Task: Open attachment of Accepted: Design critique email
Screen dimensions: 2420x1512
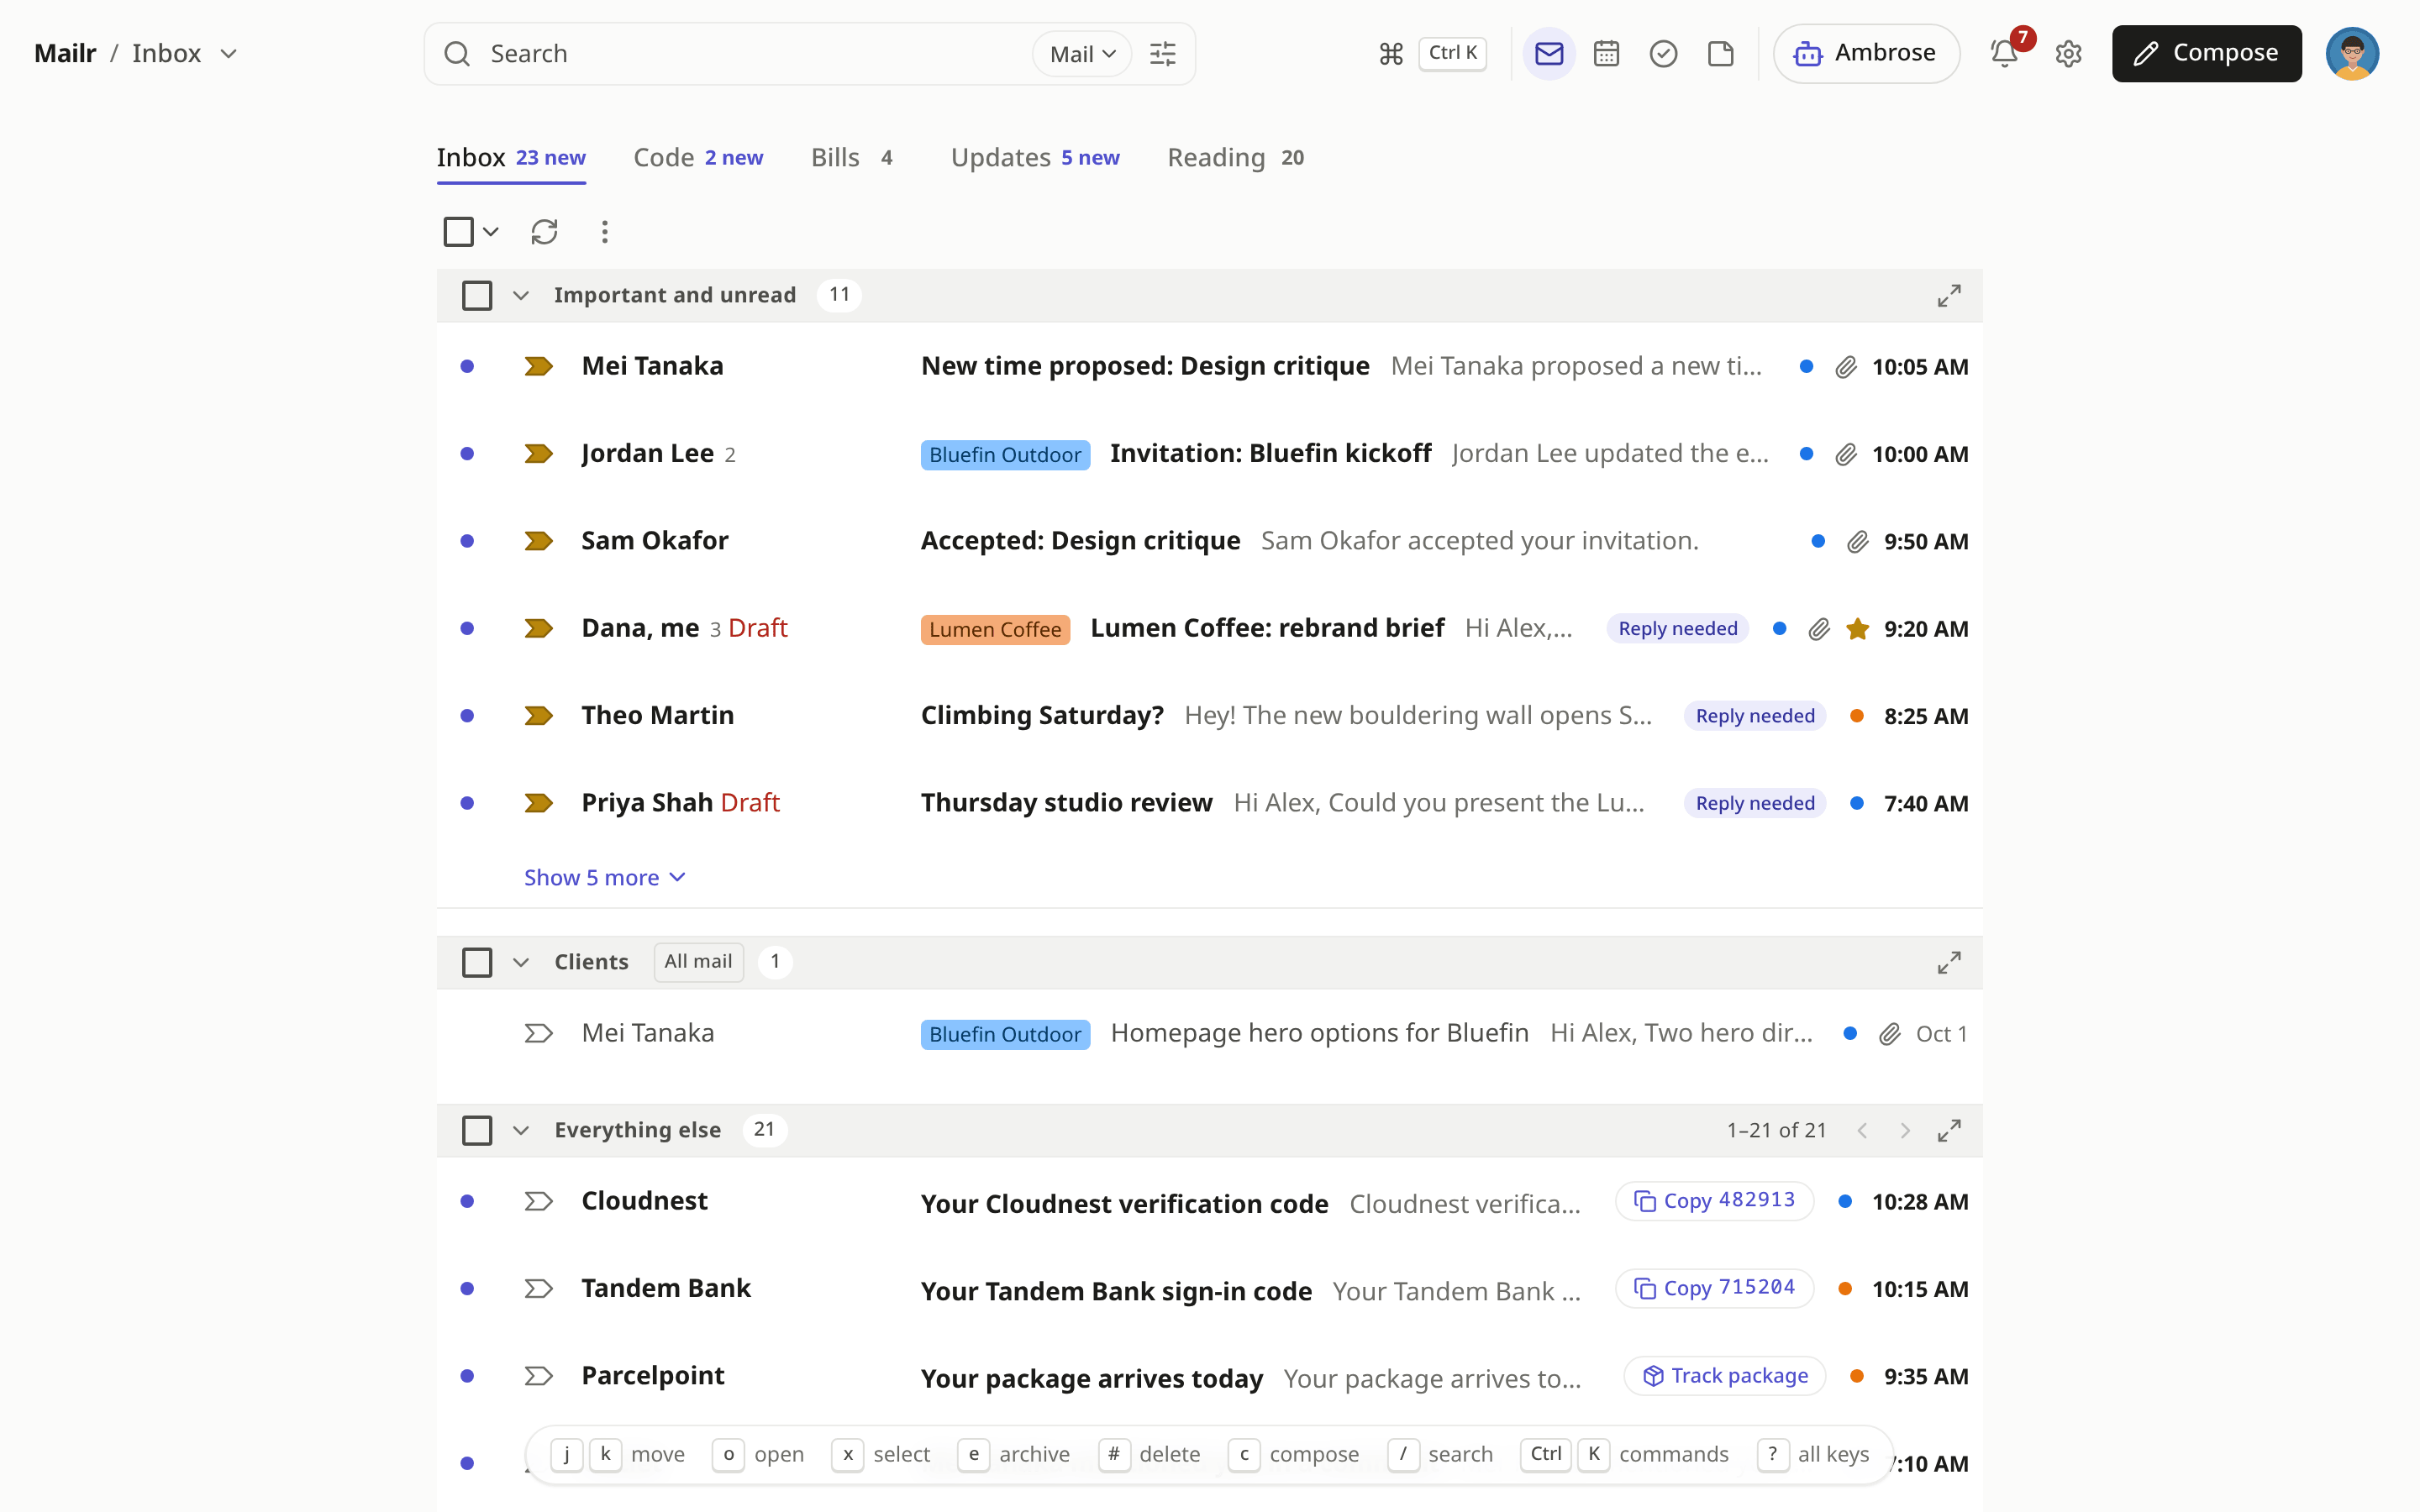Action: 1857,542
